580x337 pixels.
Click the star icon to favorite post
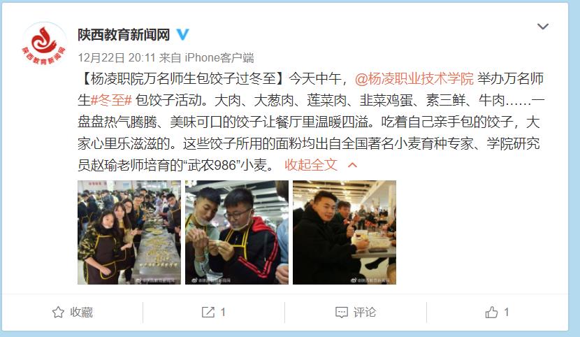[x=58, y=313]
